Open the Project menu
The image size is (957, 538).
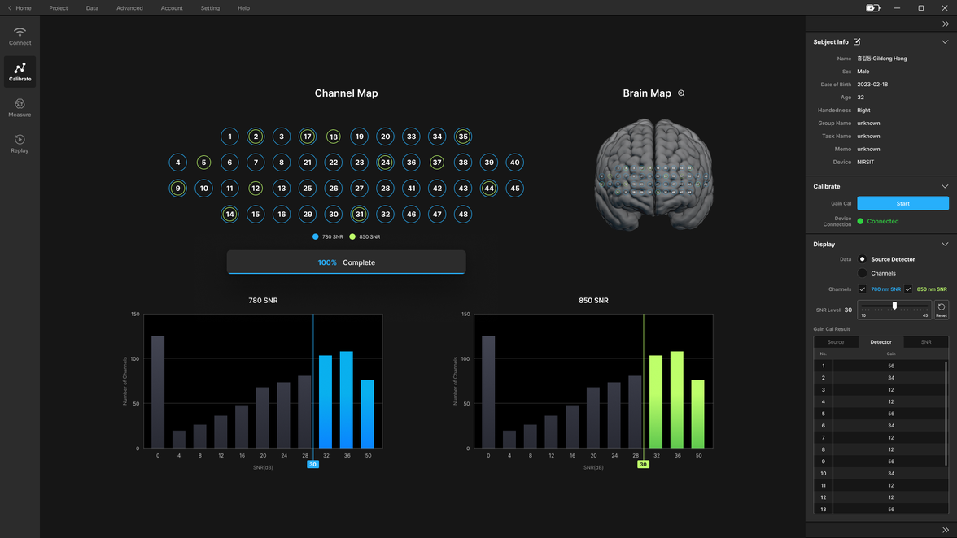[x=59, y=8]
